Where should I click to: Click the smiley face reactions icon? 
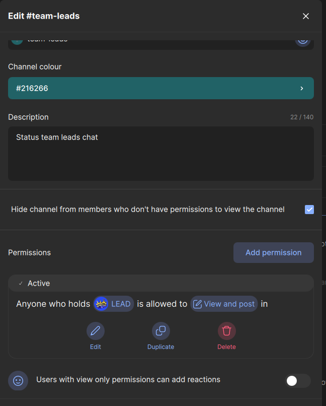point(18,381)
